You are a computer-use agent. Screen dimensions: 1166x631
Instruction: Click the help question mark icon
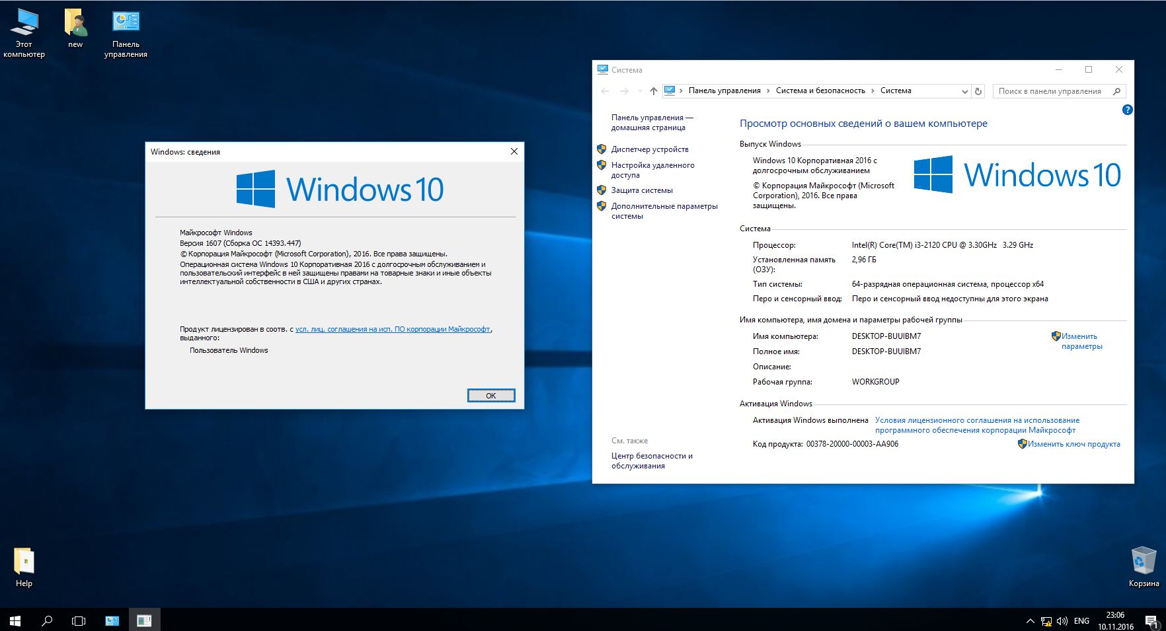click(1128, 110)
